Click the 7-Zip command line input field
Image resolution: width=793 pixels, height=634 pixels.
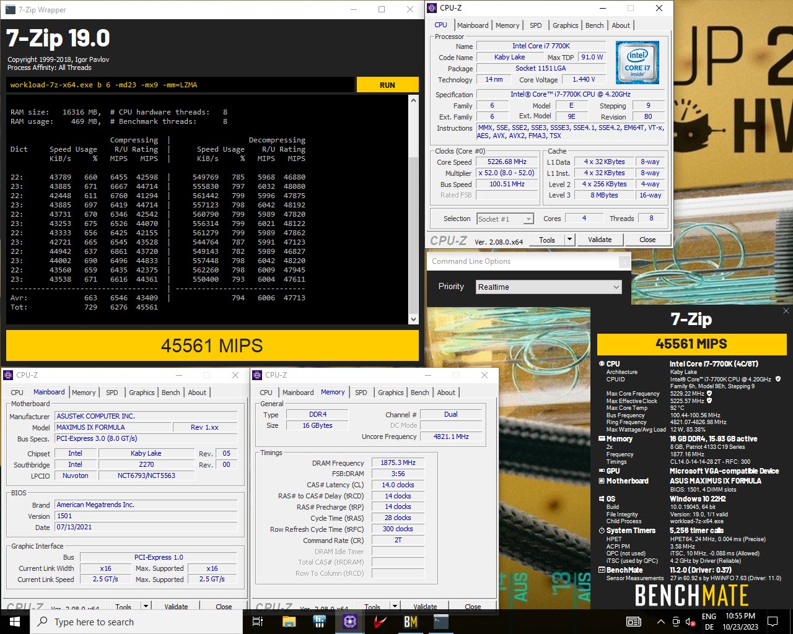tap(180, 85)
